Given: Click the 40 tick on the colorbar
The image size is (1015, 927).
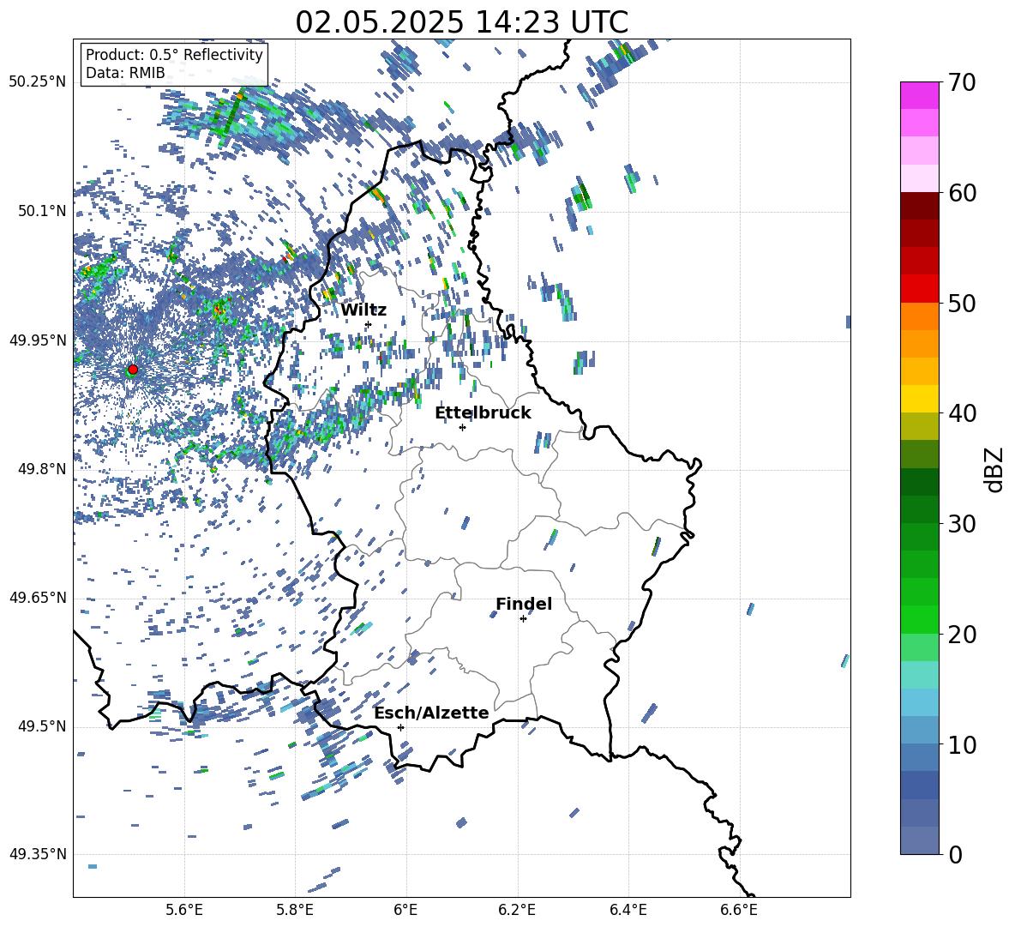Looking at the screenshot, I should 961,413.
